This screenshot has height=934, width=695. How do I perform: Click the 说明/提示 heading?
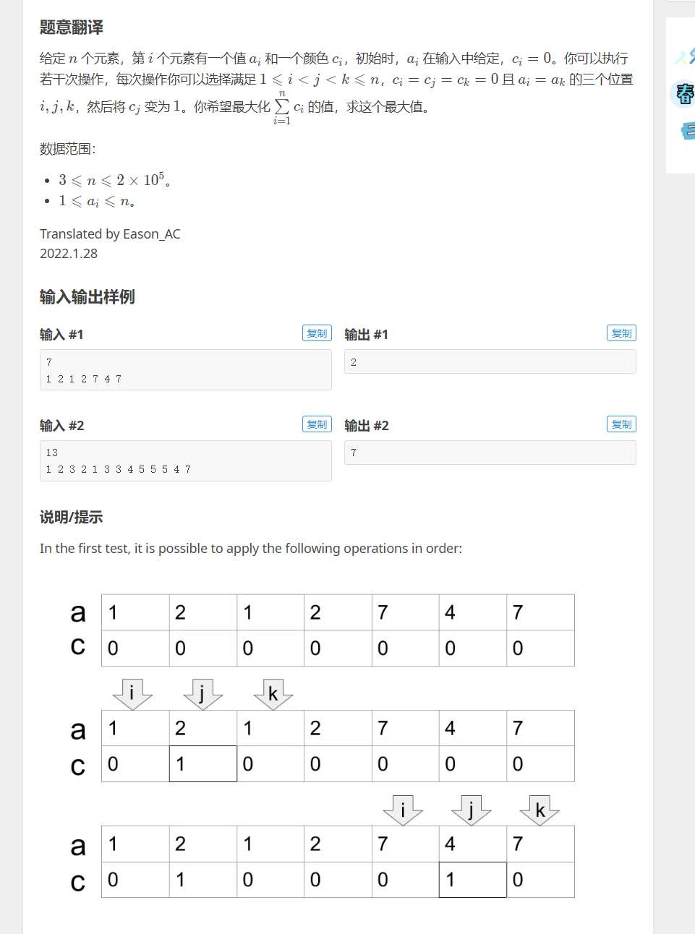coord(71,517)
